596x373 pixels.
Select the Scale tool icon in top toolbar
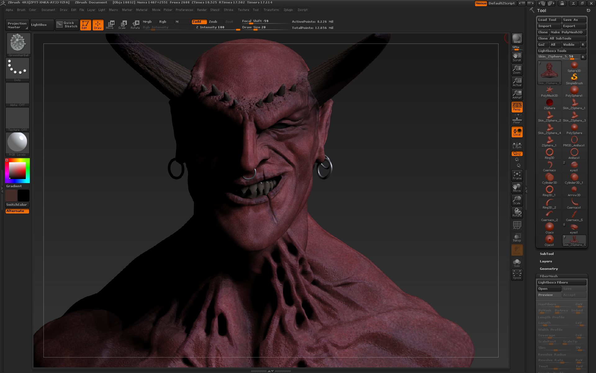coord(122,25)
